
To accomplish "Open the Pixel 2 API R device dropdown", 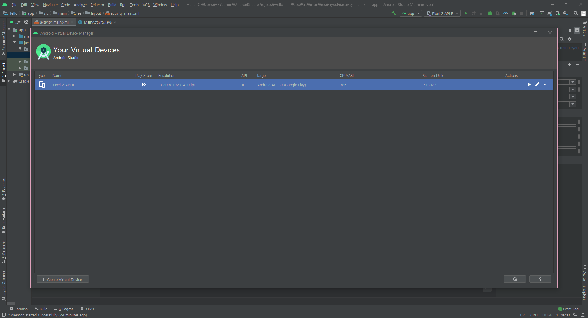I will (x=442, y=13).
